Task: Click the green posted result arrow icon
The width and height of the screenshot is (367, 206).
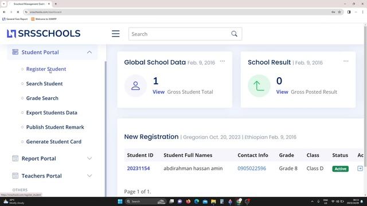Action: pos(259,86)
